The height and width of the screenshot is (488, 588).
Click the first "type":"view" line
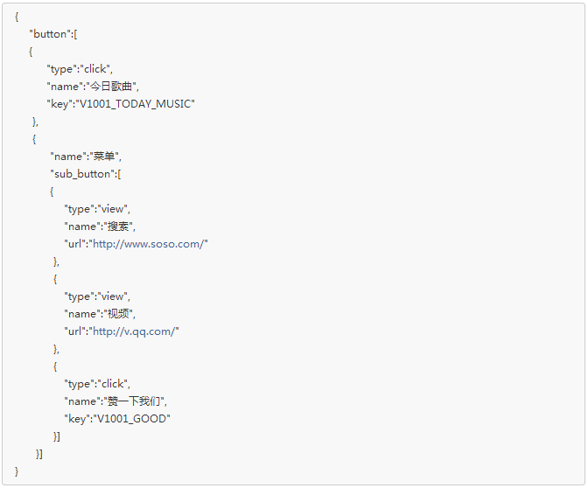(x=97, y=209)
